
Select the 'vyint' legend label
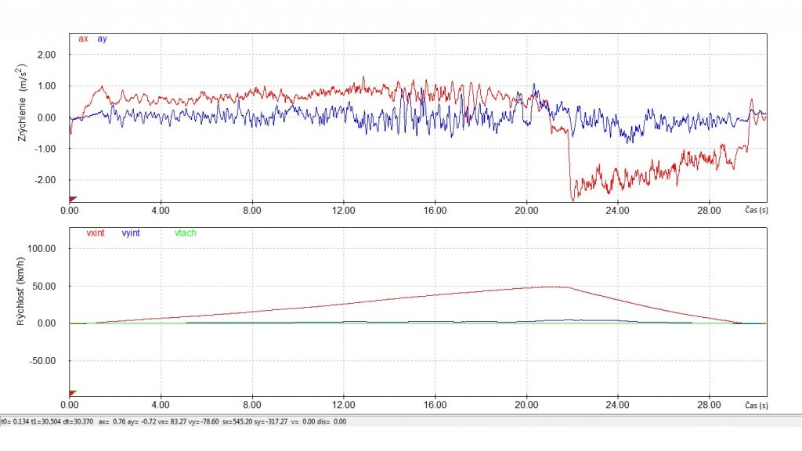pos(131,233)
